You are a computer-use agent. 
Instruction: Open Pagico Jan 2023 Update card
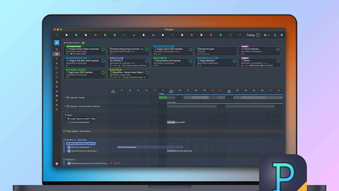84,74
